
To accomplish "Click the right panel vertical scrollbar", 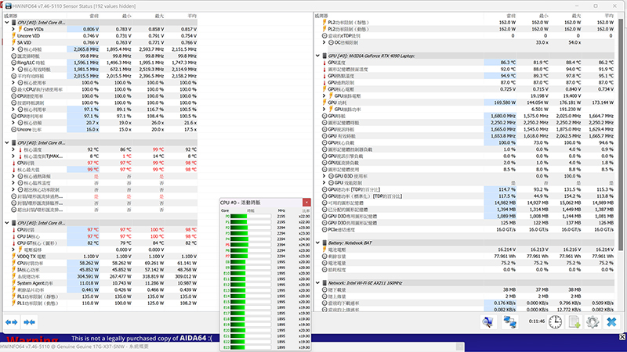I will point(620,135).
